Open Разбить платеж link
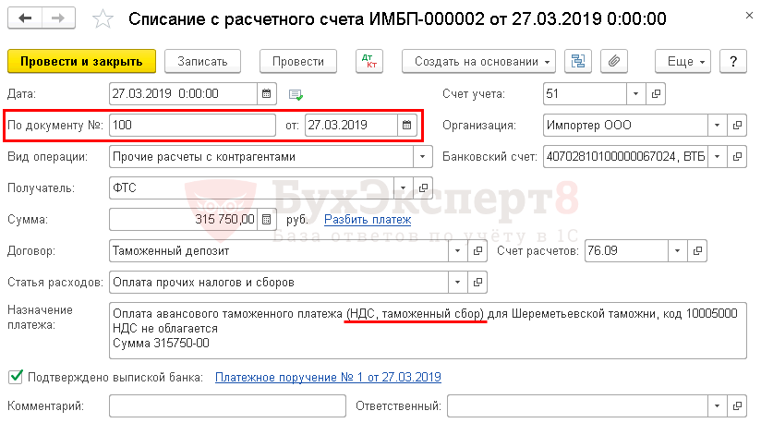This screenshot has width=761, height=423. point(367,219)
